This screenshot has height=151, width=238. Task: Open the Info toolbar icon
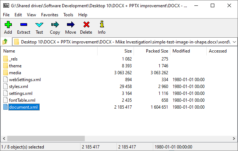[x=102, y=24]
